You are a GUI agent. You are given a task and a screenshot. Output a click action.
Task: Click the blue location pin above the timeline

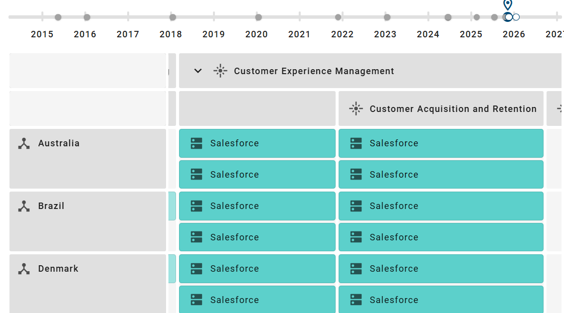point(508,5)
